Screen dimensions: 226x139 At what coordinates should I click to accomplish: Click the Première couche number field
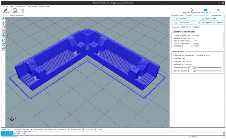(191, 68)
